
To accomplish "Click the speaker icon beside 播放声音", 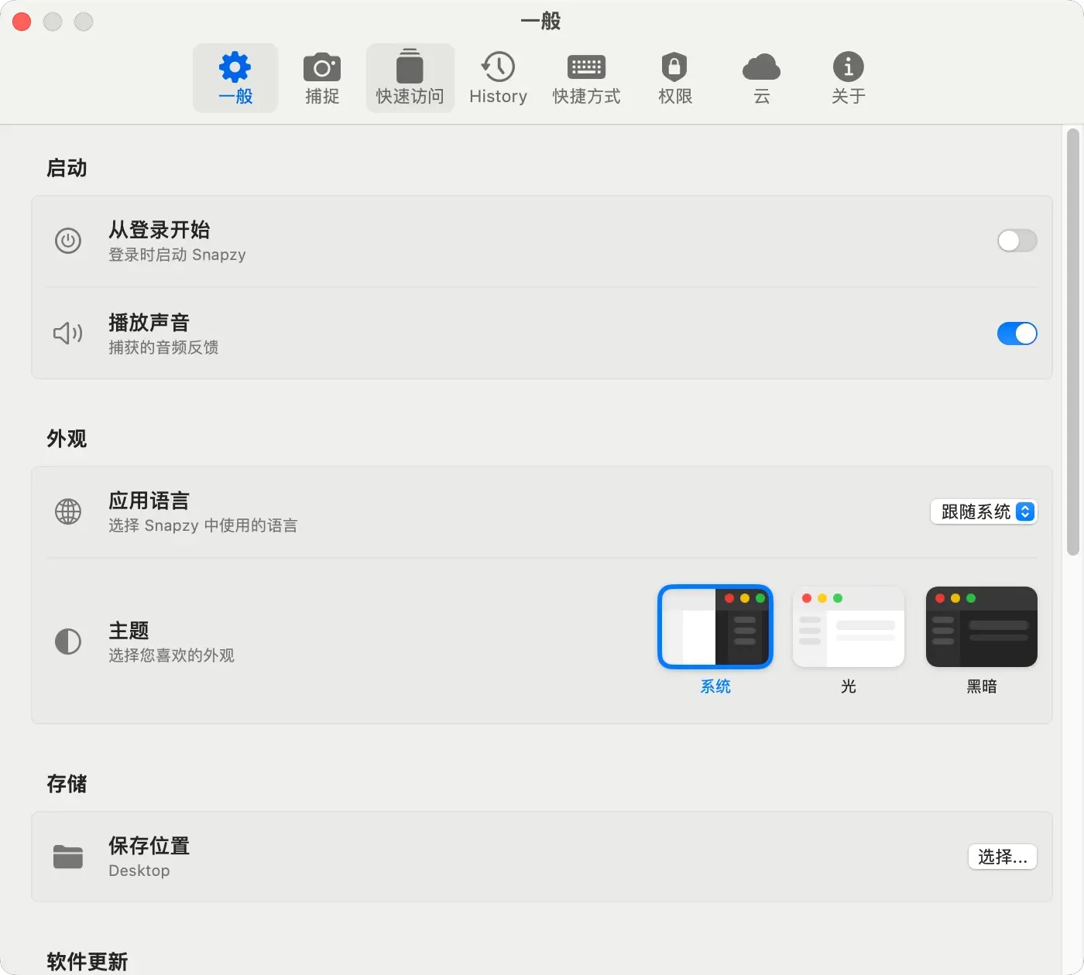I will click(x=68, y=334).
